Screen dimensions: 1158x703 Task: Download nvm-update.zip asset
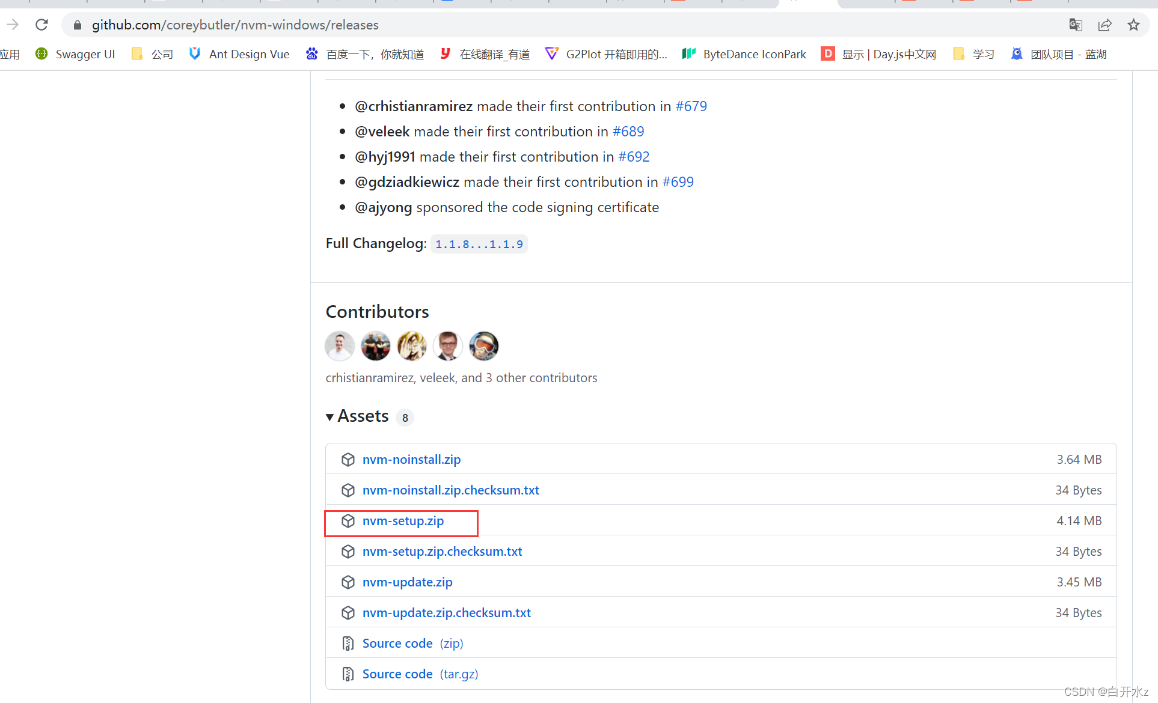coord(407,582)
